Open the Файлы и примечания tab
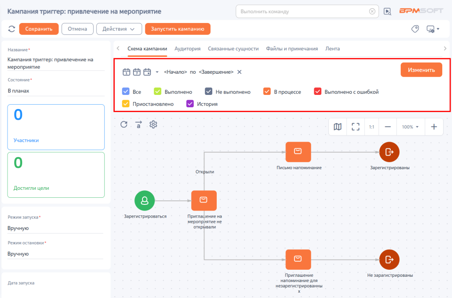452x298 pixels. pos(292,49)
